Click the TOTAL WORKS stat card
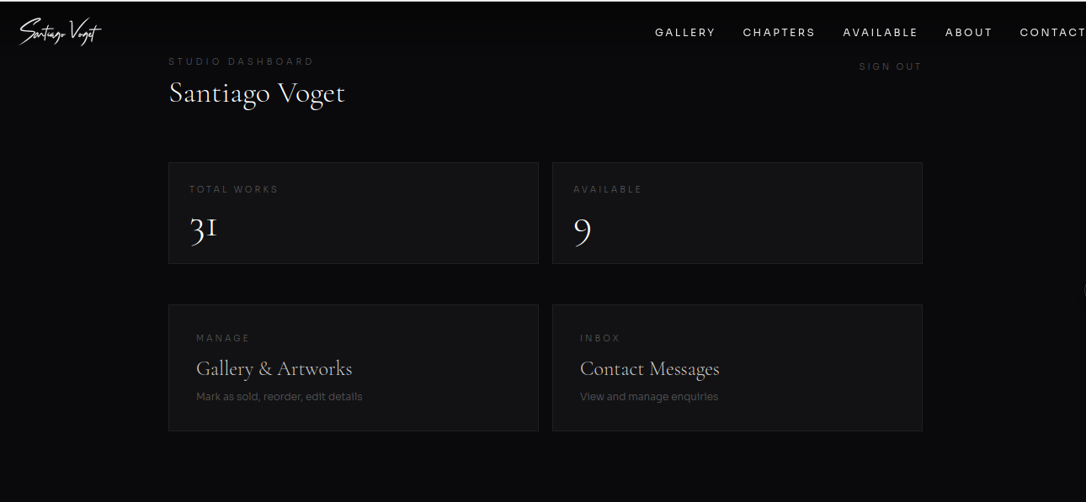 pyautogui.click(x=354, y=213)
